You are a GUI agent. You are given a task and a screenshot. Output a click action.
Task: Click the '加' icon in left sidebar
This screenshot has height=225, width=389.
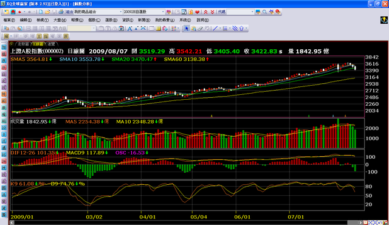(x=4, y=47)
